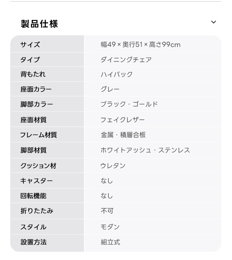Select the サイズ row label
This screenshot has width=232, height=260.
30,44
